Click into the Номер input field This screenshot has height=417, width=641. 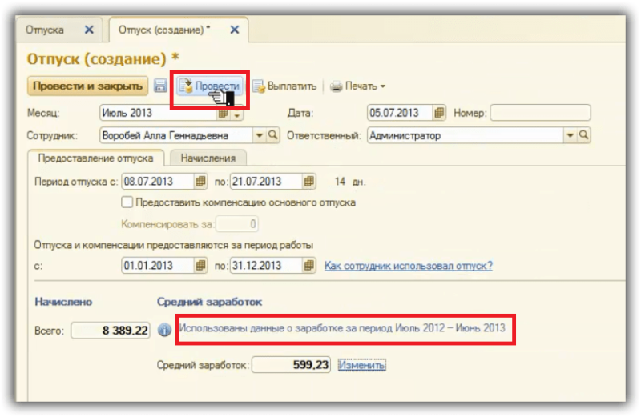540,113
